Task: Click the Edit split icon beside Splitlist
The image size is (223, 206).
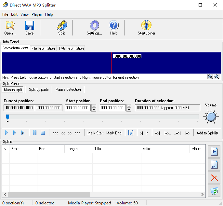Action: [x=214, y=165]
